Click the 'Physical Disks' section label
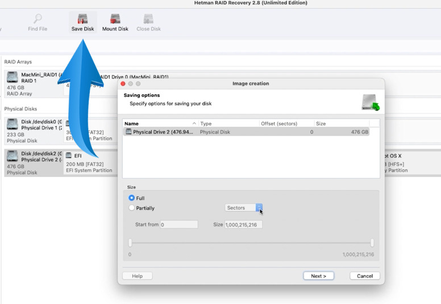 (x=20, y=109)
